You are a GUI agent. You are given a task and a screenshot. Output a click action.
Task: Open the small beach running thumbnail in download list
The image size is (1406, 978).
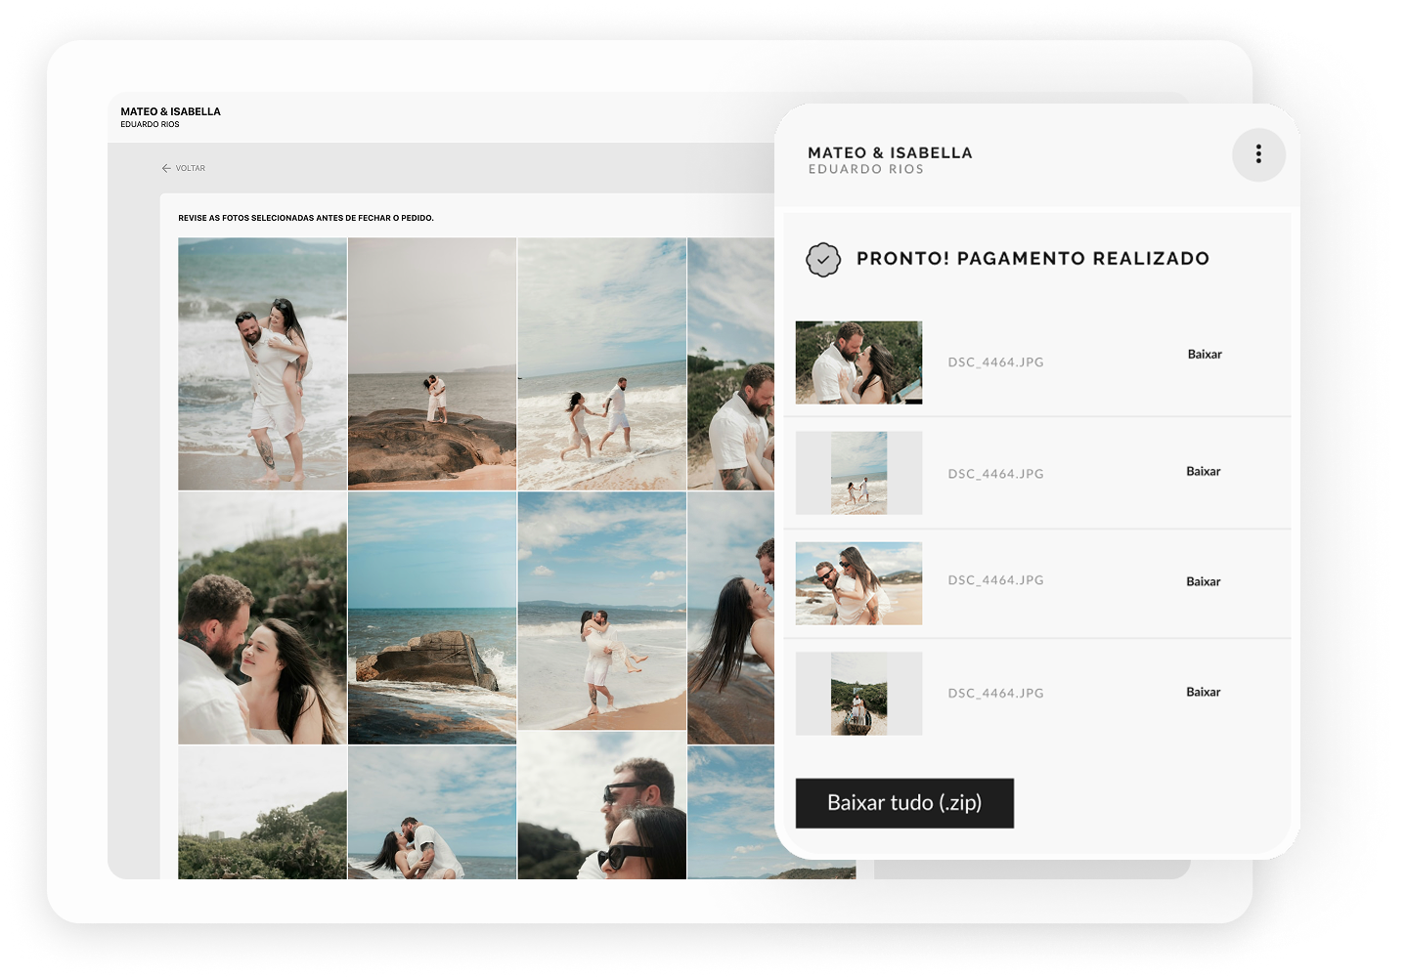(858, 473)
